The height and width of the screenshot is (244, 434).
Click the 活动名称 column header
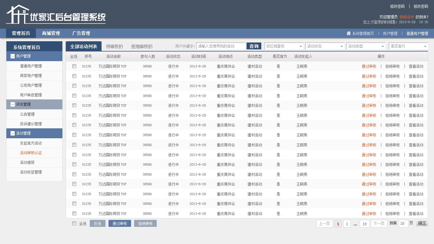(113, 56)
